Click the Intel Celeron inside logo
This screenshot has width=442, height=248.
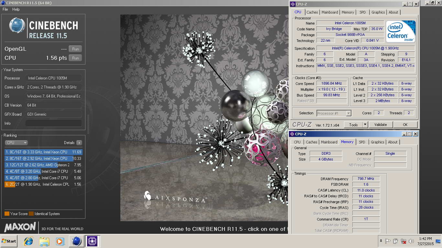click(x=401, y=31)
